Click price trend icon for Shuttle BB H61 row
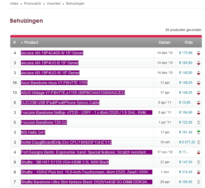Viewport: 205px width, 188px height. 198,162
